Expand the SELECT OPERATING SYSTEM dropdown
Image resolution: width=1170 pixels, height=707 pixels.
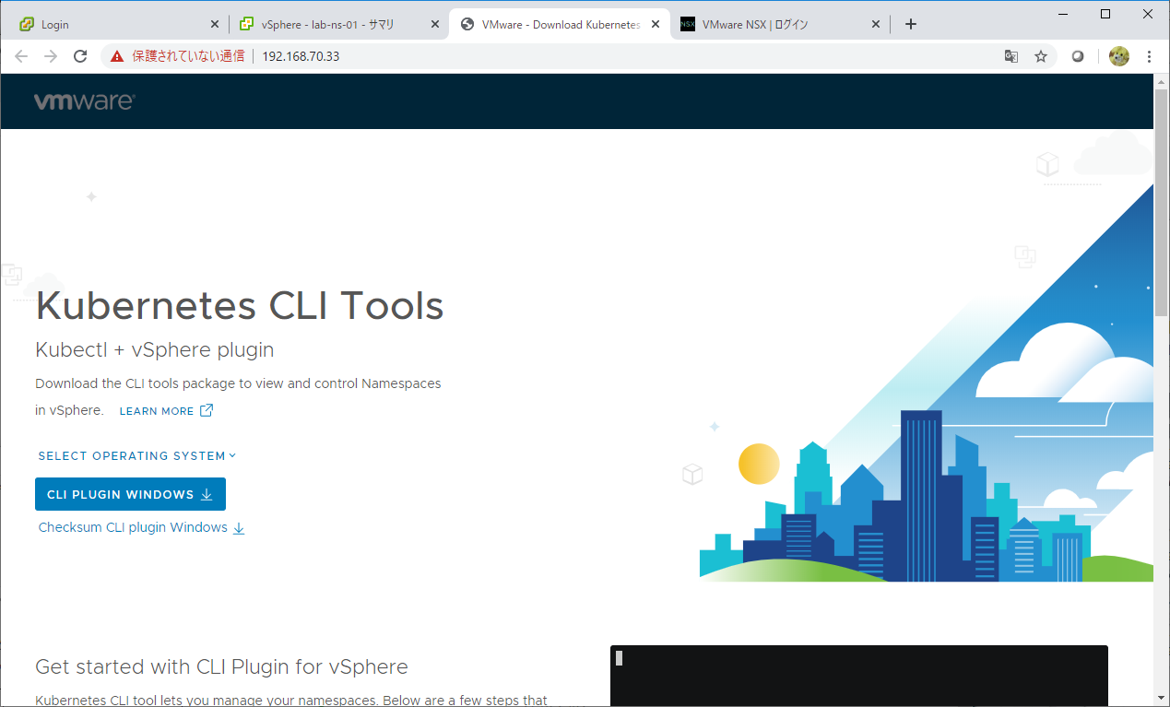point(137,455)
